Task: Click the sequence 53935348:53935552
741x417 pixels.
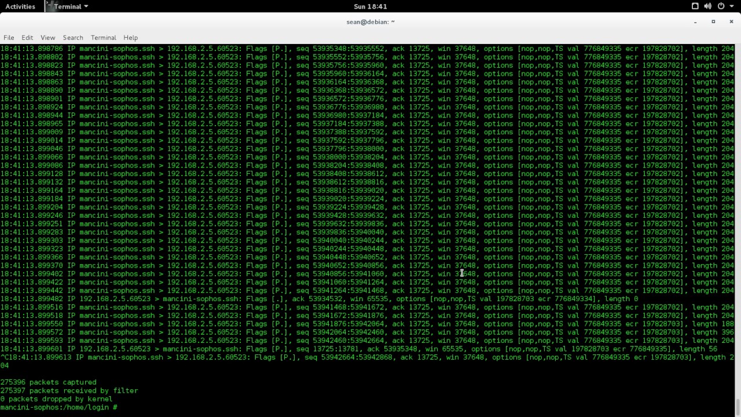Action: click(349, 49)
